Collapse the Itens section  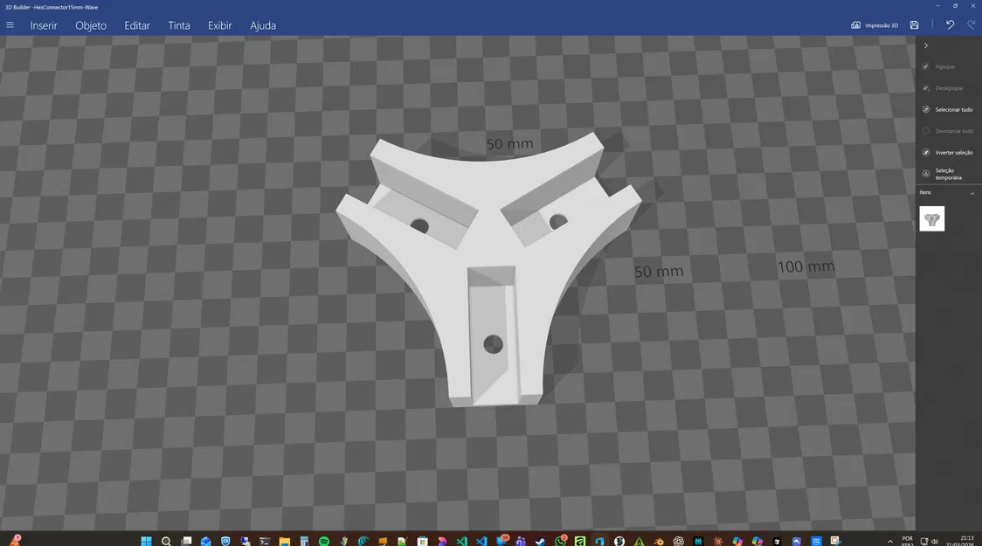[972, 192]
